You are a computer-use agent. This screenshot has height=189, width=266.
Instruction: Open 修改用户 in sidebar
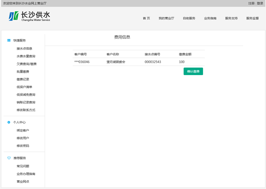click(23, 138)
